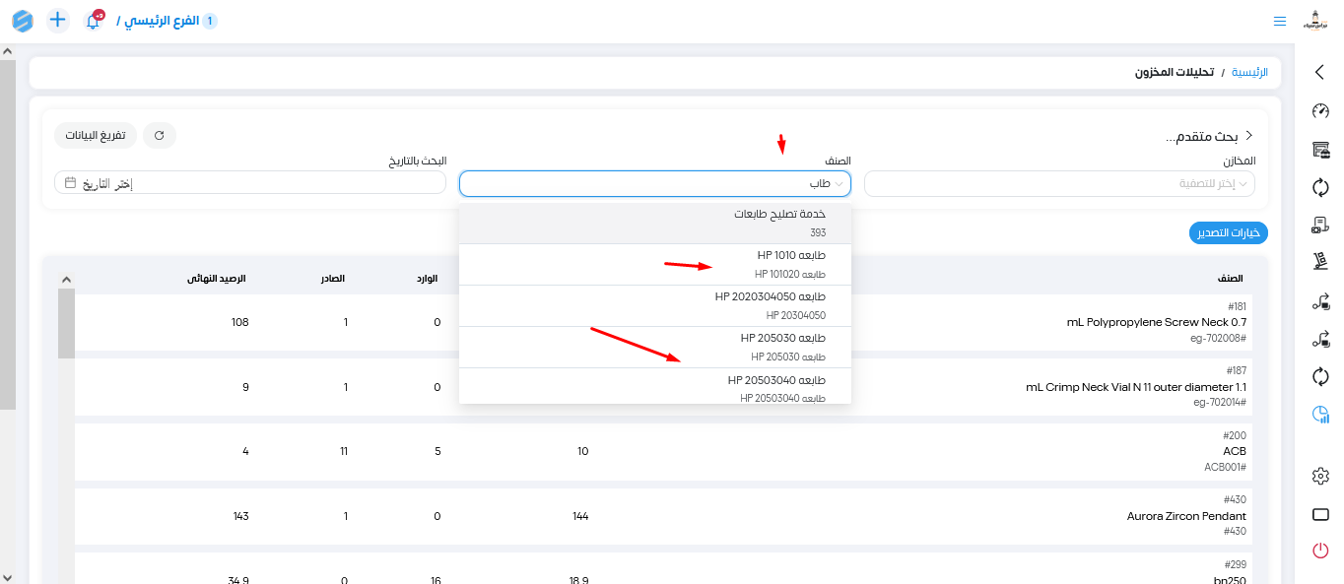Click the refresh icon beside clear data
This screenshot has height=584, width=1344.
point(160,135)
